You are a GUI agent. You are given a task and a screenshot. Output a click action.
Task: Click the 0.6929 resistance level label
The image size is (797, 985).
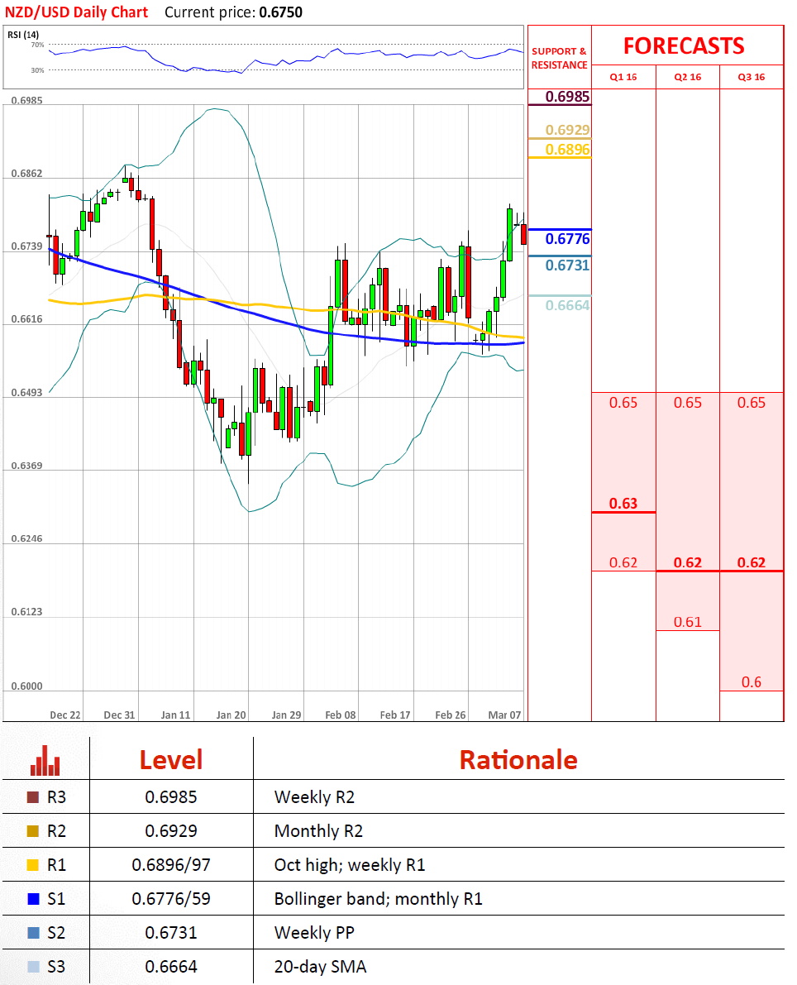567,129
